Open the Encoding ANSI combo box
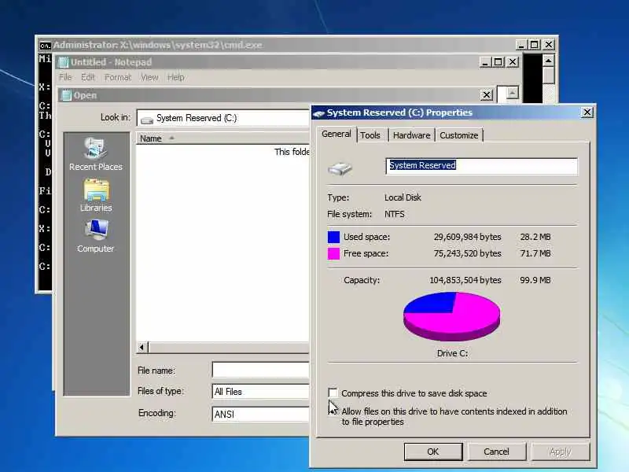Screen dimensions: 629x472 click(x=260, y=414)
